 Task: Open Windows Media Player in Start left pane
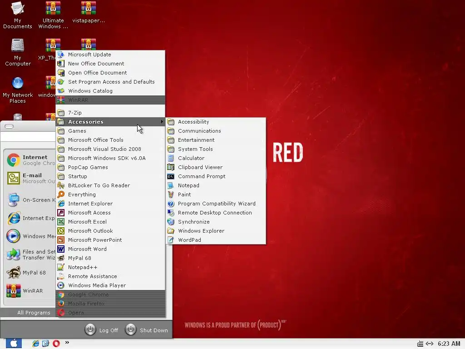[x=30, y=236]
